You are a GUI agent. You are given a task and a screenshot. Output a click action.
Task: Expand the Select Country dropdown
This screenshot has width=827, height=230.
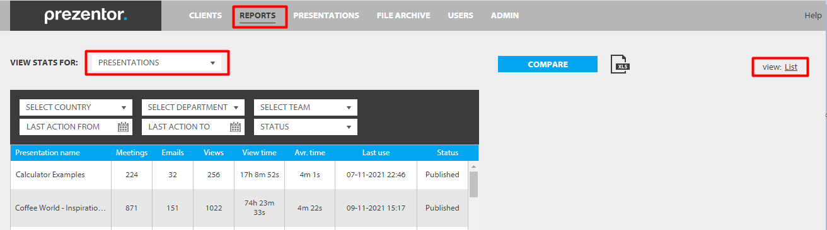(x=76, y=107)
